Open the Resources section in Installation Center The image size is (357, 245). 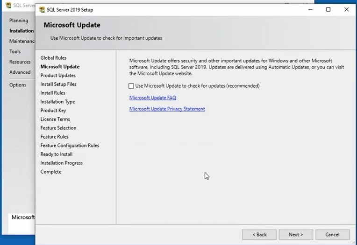point(20,62)
